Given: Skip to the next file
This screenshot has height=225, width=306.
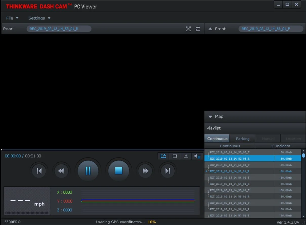Looking at the screenshot, I should 168,171.
